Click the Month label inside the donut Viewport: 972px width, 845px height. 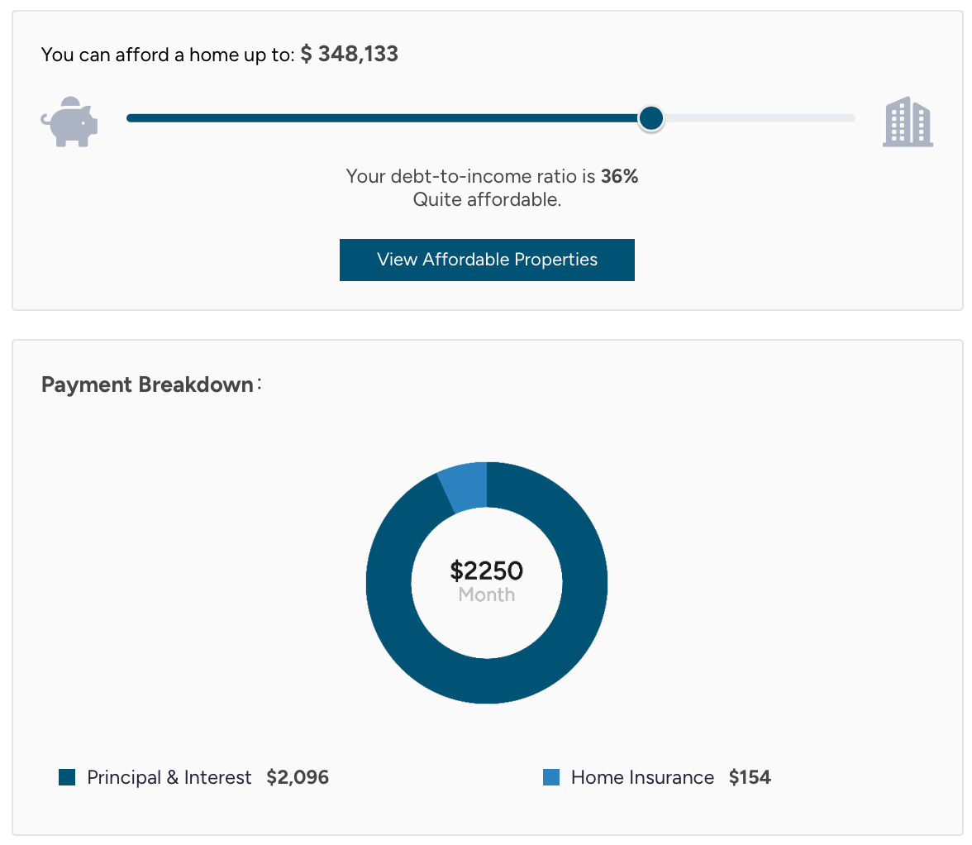[487, 594]
